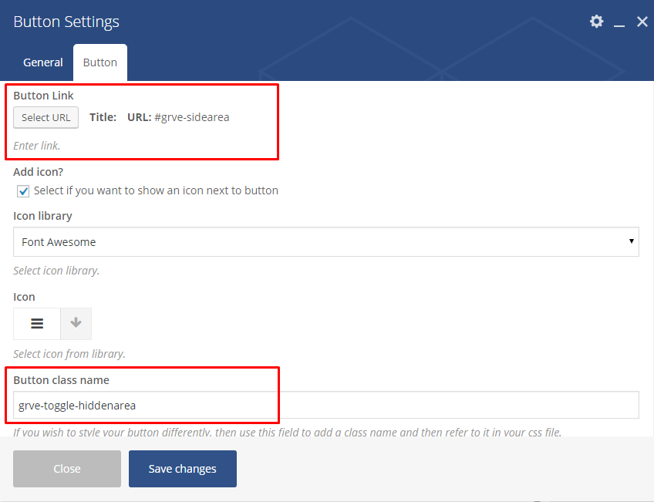This screenshot has height=502, width=654.
Task: Click the Save changes button
Action: coord(182,469)
